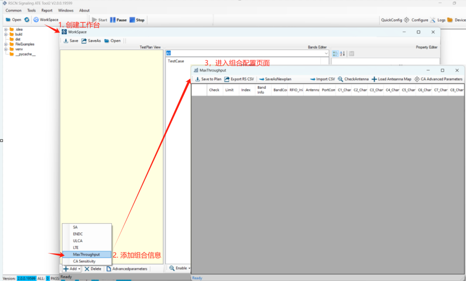Click SaveAs in the WorkSpace window
This screenshot has height=281, width=466.
[91, 41]
